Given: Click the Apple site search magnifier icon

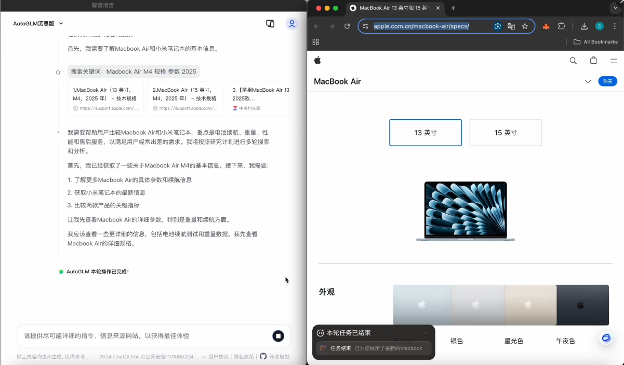Looking at the screenshot, I should [x=573, y=61].
